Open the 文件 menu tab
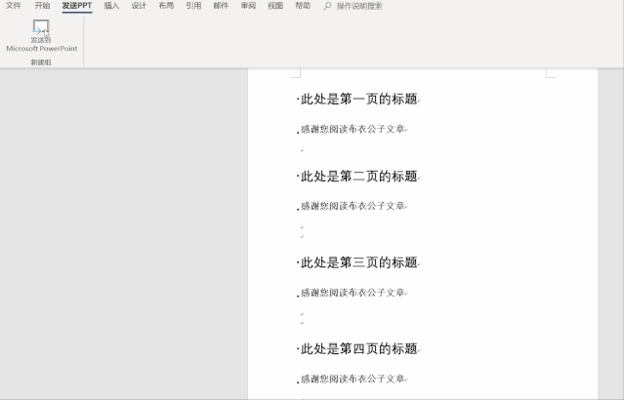 point(13,6)
